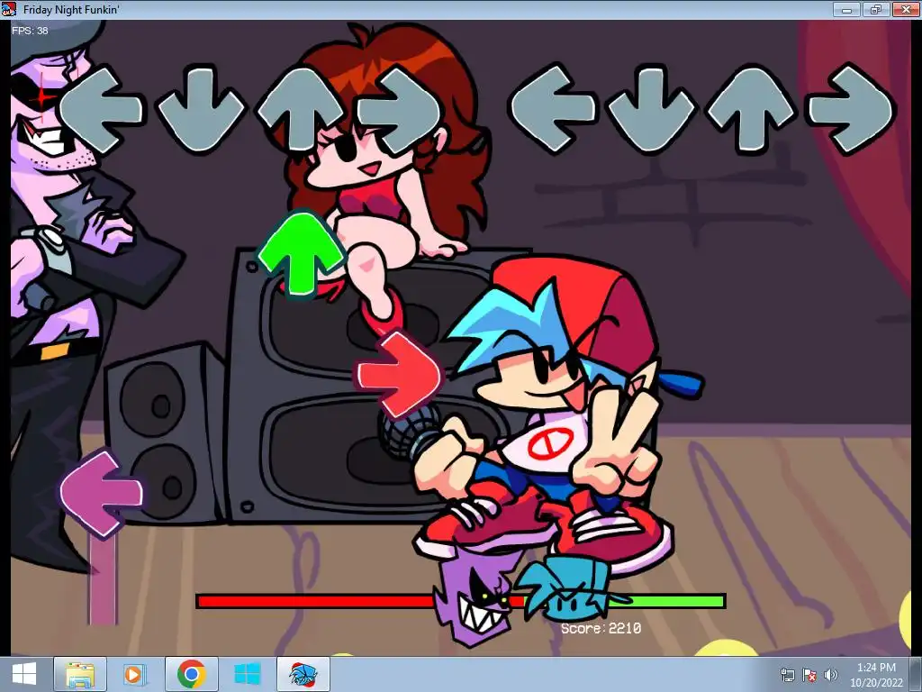Click the Score: 2210 text

click(601, 628)
